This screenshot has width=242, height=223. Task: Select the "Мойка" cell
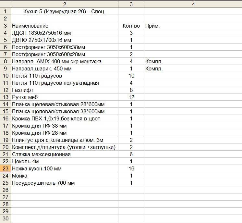(x=20, y=176)
